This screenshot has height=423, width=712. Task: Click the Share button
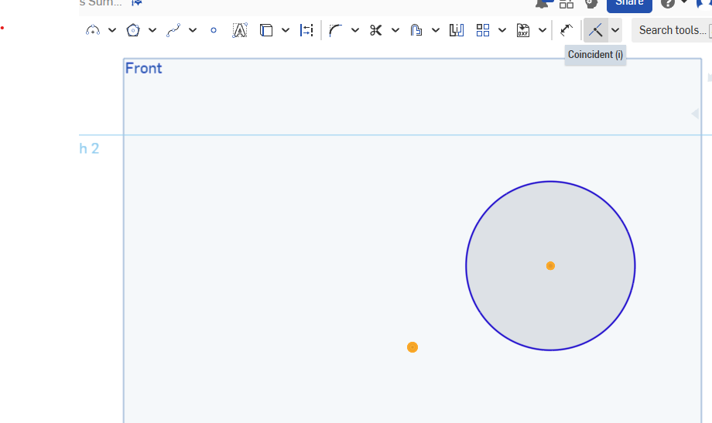click(x=628, y=4)
